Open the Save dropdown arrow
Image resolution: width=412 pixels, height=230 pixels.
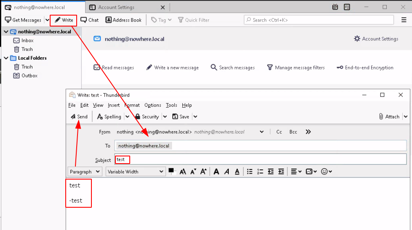tap(195, 117)
